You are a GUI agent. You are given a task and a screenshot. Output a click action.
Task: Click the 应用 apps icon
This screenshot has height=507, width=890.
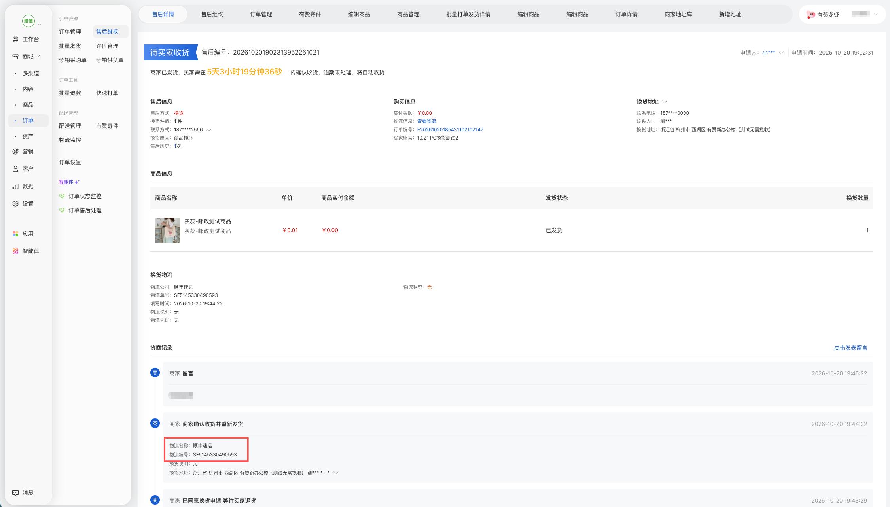(15, 234)
